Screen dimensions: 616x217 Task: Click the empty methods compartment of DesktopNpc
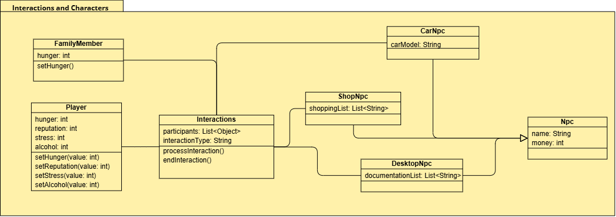(x=411, y=187)
